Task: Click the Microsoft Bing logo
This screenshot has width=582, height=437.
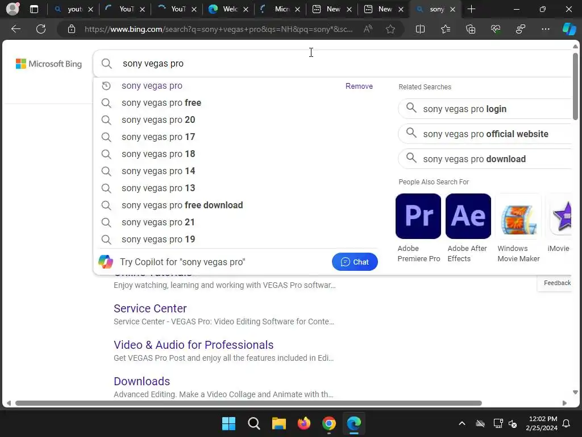Action: [x=49, y=64]
